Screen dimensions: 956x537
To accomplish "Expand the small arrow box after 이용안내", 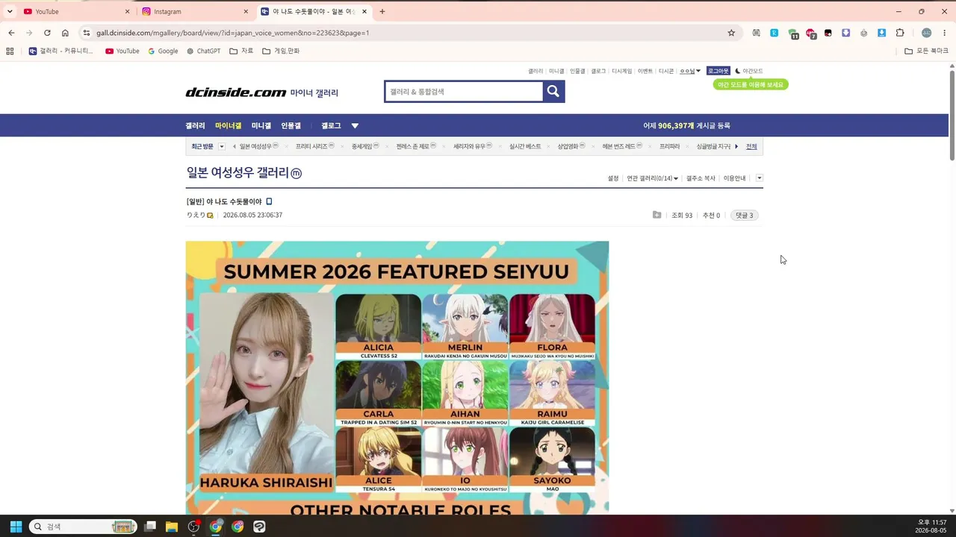I will [x=760, y=178].
